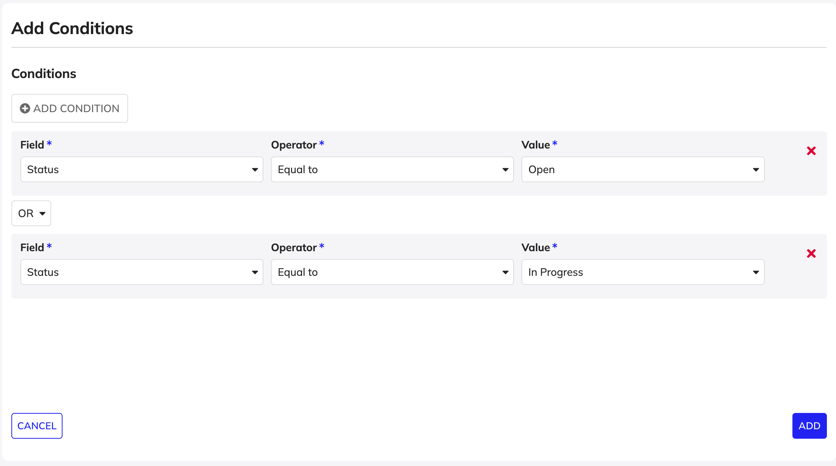Change second condition value from In Progress
Screen dimensions: 836x466
point(643,272)
